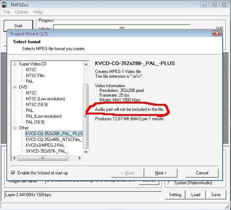Select NTSC (Low resolution) format
Image resolution: width=231 pixels, height=210 pixels.
pos(45,99)
